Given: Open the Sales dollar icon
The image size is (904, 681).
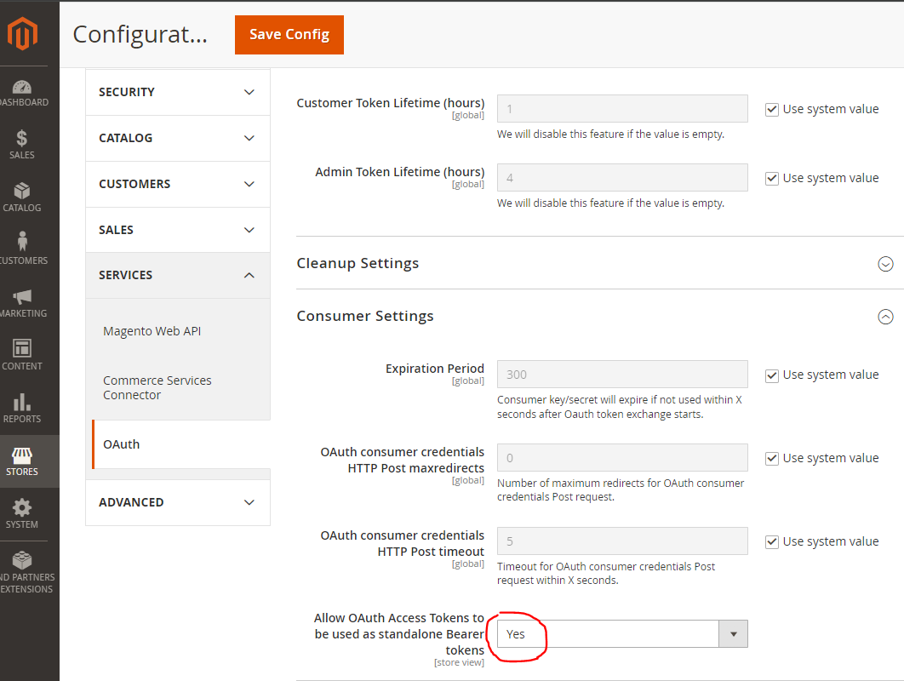Looking at the screenshot, I should pos(22,139).
